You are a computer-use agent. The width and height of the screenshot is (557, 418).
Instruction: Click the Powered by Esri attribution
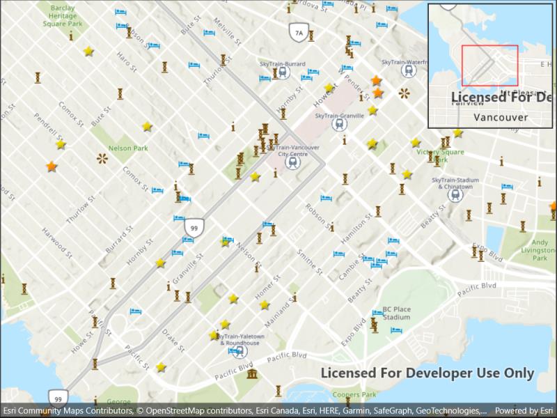click(524, 411)
